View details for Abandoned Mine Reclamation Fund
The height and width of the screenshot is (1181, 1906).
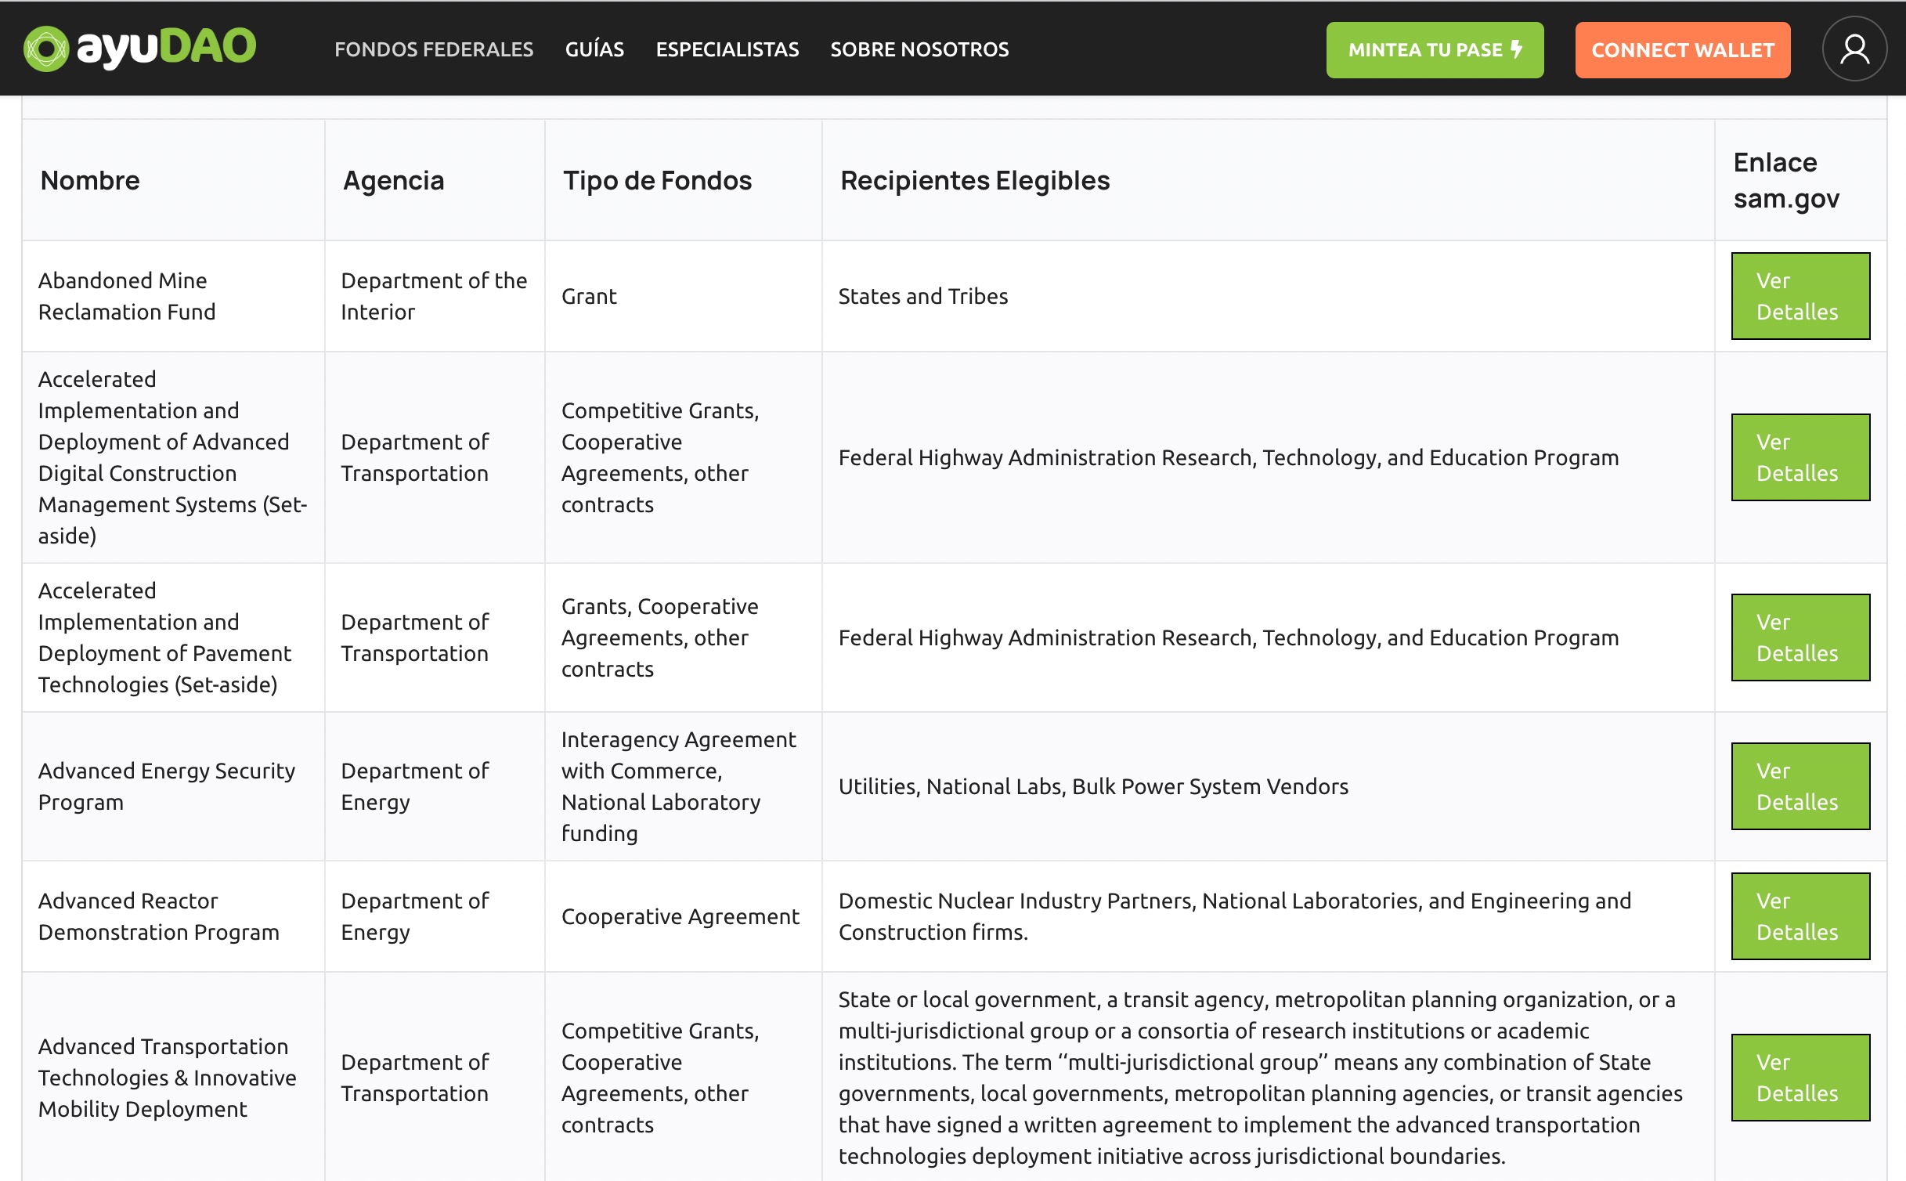1800,296
